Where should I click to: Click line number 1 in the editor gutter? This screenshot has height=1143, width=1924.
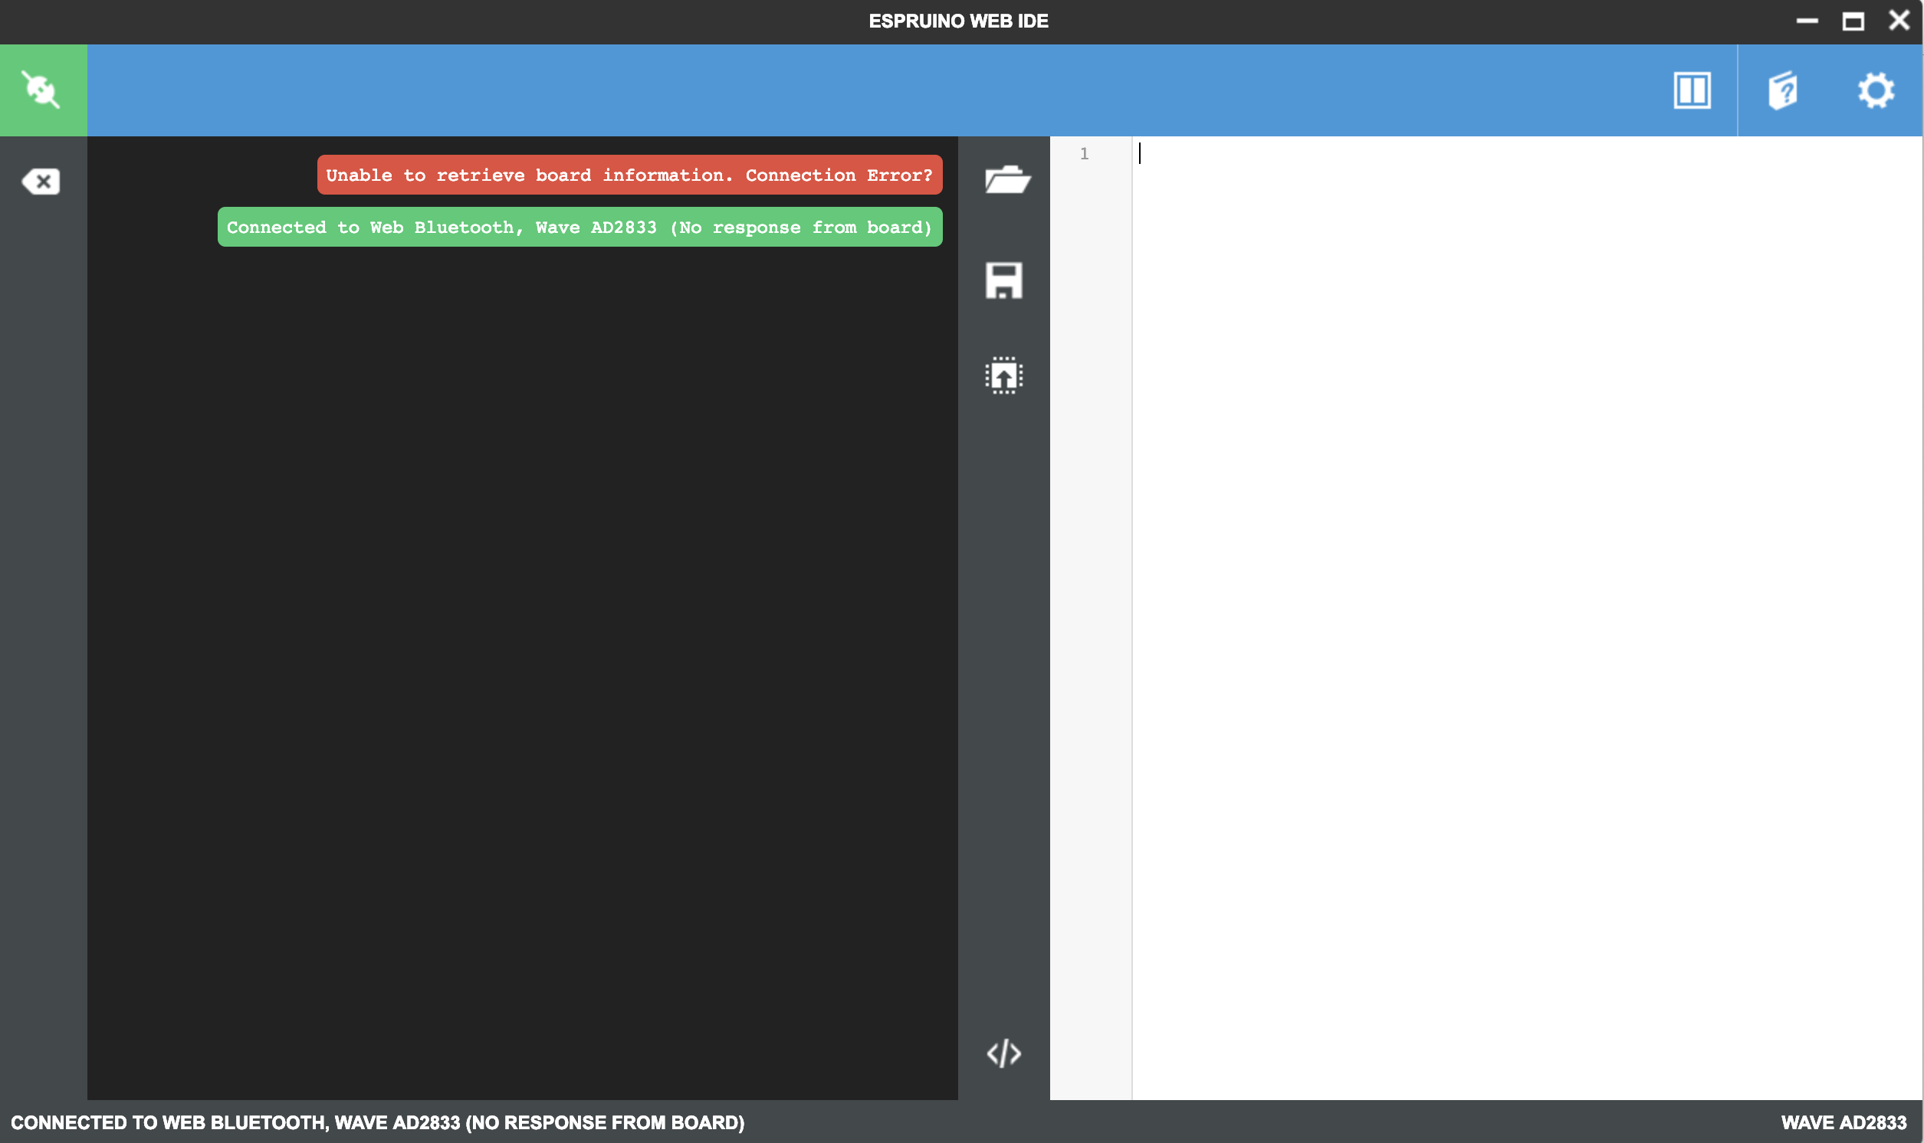pos(1083,154)
